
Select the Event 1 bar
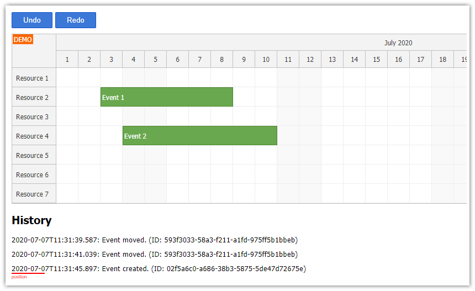click(166, 97)
